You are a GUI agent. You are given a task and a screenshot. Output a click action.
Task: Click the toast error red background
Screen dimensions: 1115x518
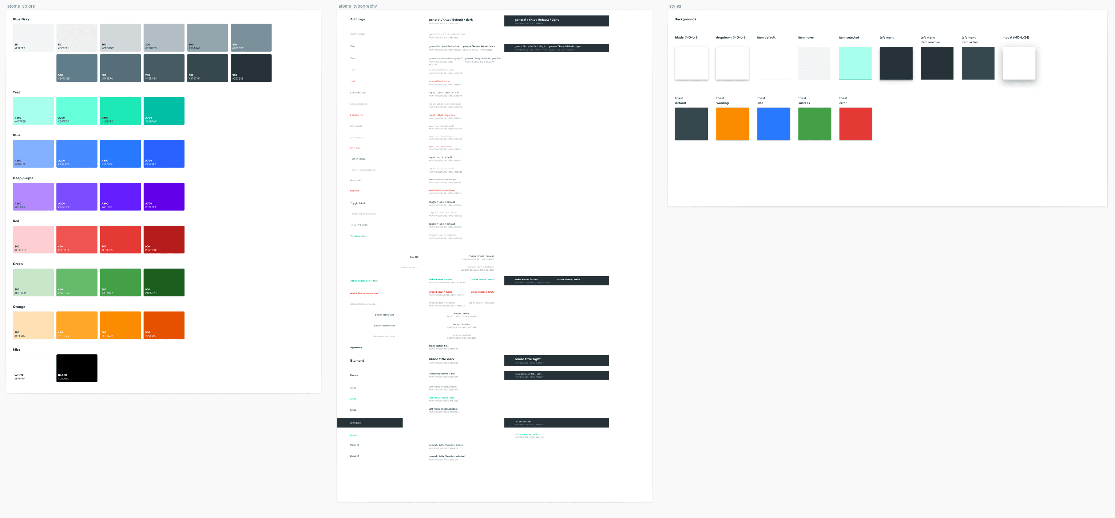point(855,124)
